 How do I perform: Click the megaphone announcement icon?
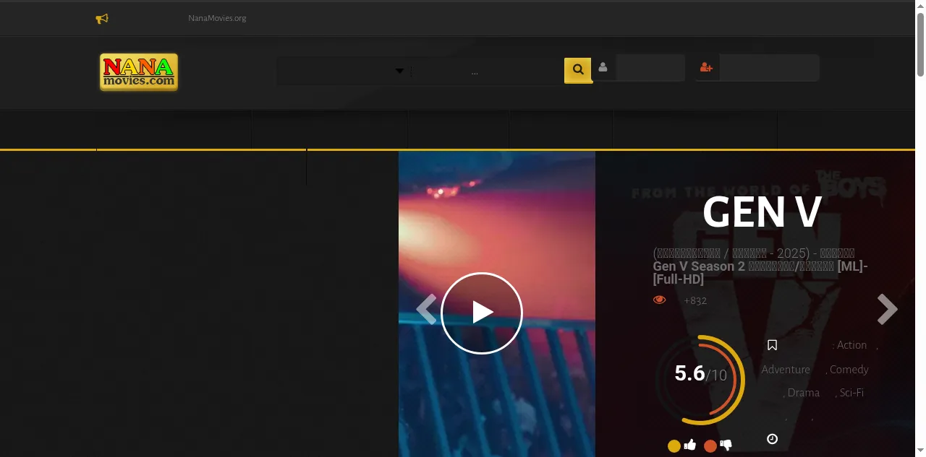(102, 19)
